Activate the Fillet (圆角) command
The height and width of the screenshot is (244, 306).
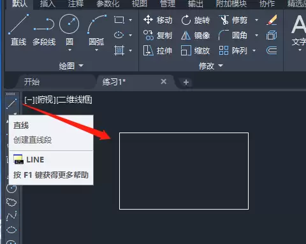pos(233,35)
